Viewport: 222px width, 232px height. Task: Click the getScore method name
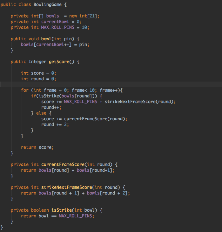pos(59,62)
